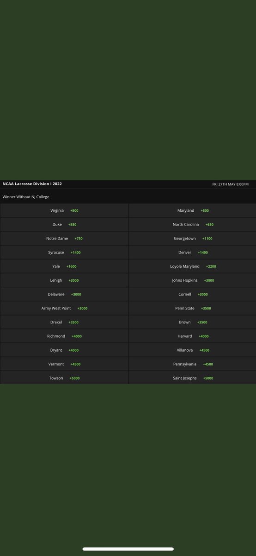Choose Saint Josephs +5000
Screen dimensions: 256x556
coord(192,378)
